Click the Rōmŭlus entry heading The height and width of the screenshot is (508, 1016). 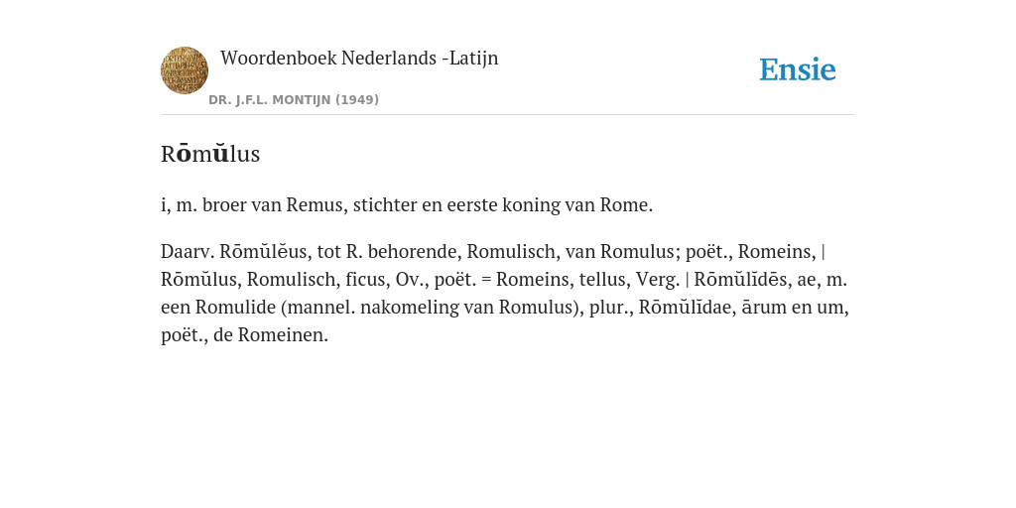[210, 154]
